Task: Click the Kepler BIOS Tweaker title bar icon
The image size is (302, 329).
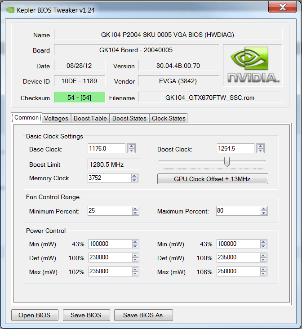Action: pos(10,9)
